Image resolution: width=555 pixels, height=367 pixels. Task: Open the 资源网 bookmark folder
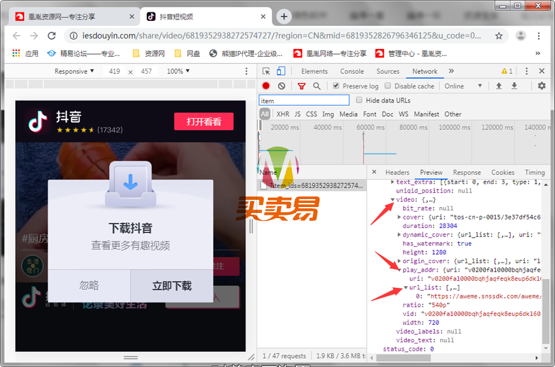(x=149, y=54)
